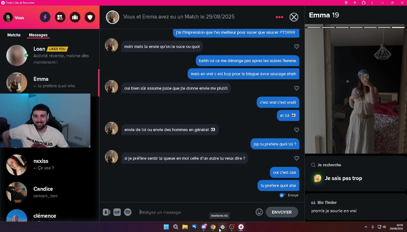Viewport: 407px width, 232px height.
Task: Expand the Windows system tray hidden icons chevron
Action: (366, 227)
